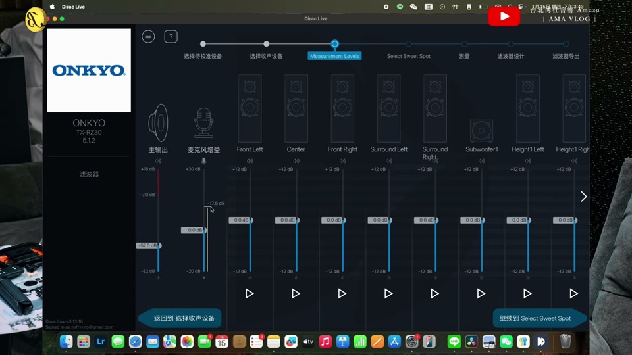This screenshot has height=355, width=632.
Task: Adjust the 麦克风增益 0.0 dB slider handle
Action: pyautogui.click(x=194, y=230)
